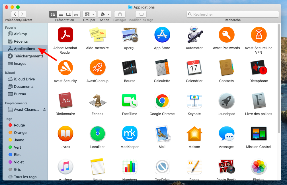
Task: Click the Échecs chess icon
Action: pos(97,101)
